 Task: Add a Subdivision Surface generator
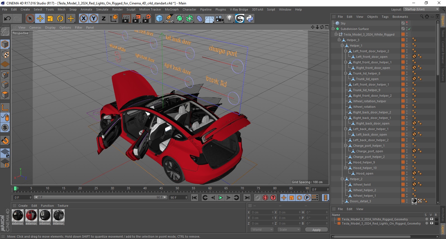(x=180, y=19)
